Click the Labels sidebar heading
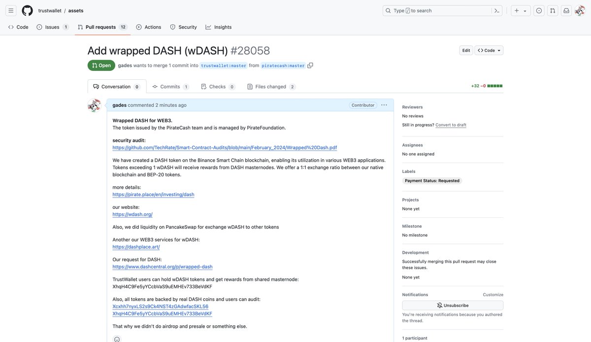 click(x=409, y=171)
